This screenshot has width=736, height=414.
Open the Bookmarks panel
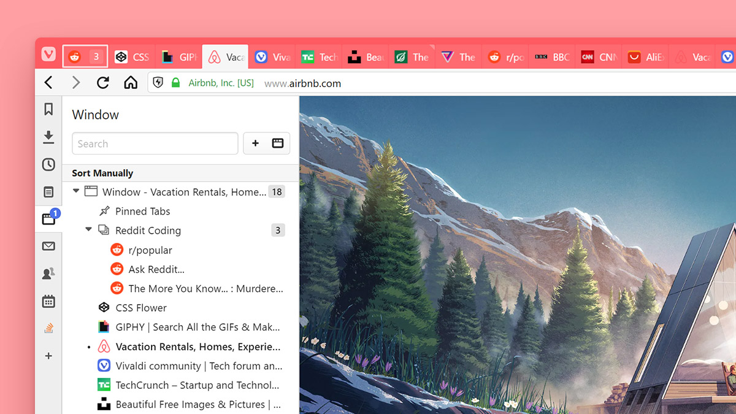(48, 109)
